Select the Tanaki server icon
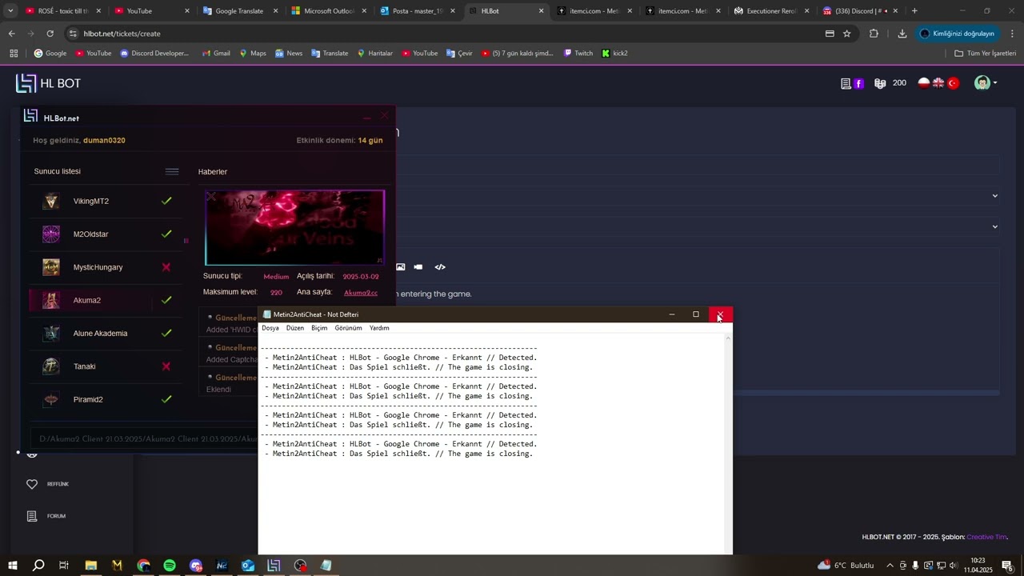Viewport: 1024px width, 576px height. click(x=51, y=366)
